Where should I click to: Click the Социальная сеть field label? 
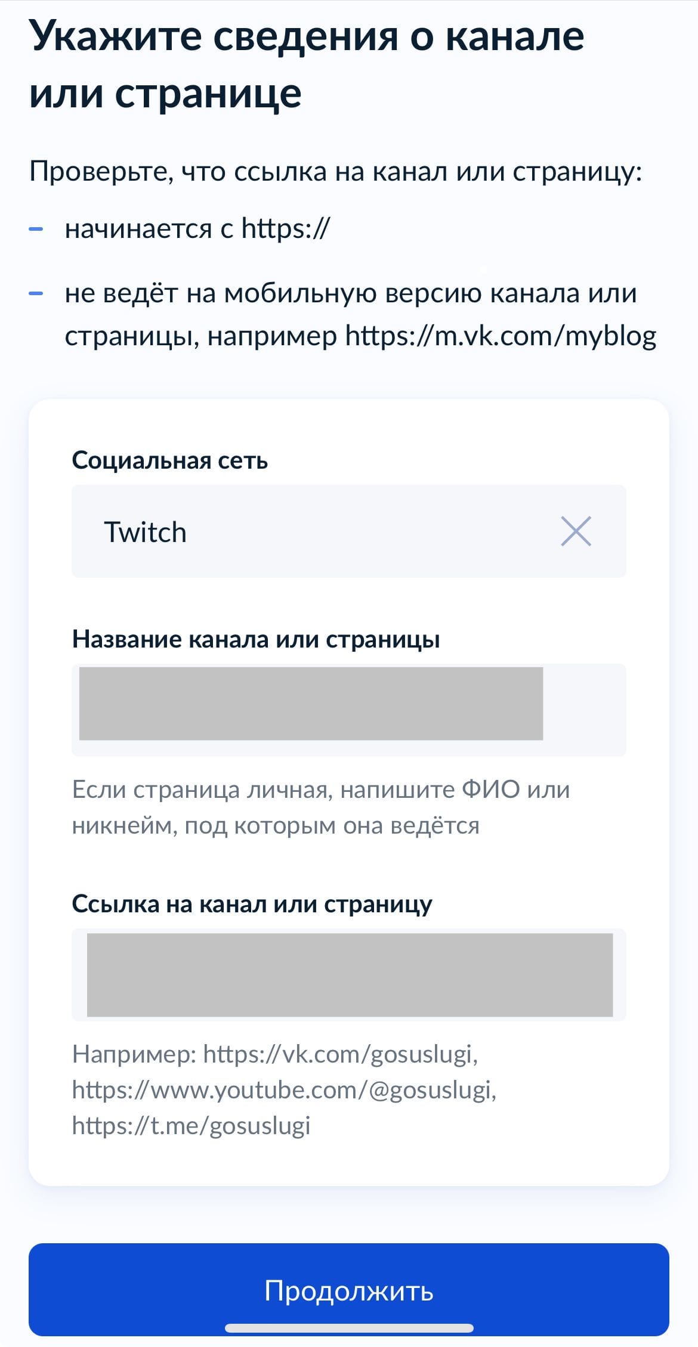coord(169,460)
